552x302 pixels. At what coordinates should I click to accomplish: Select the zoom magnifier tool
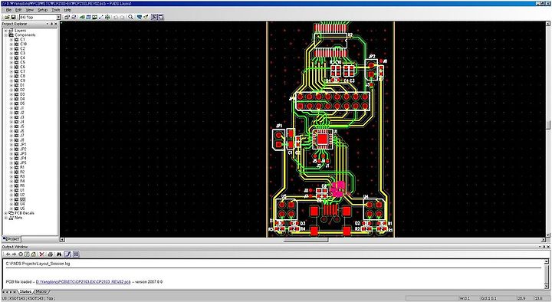[x=130, y=17]
